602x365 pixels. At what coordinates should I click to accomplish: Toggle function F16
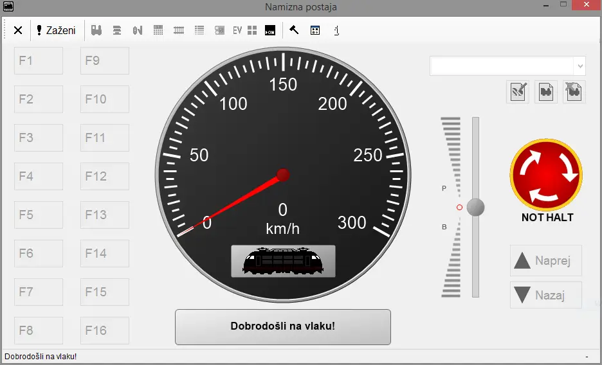point(105,331)
